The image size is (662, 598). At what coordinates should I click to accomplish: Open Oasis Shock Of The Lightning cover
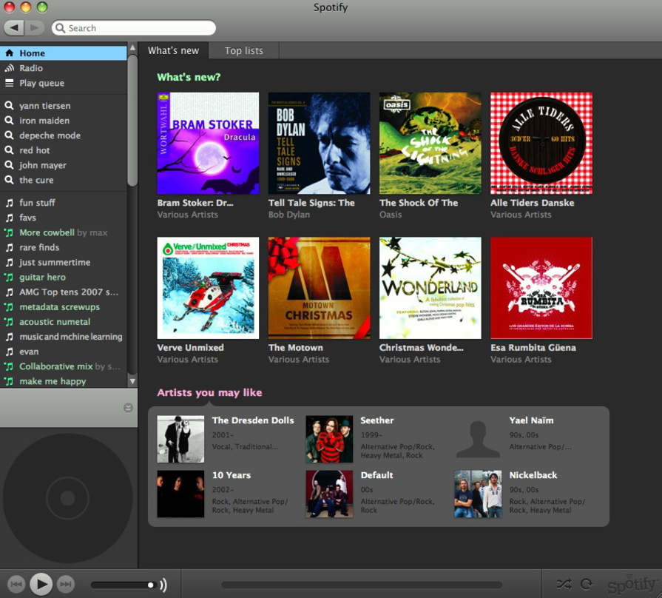pos(430,143)
